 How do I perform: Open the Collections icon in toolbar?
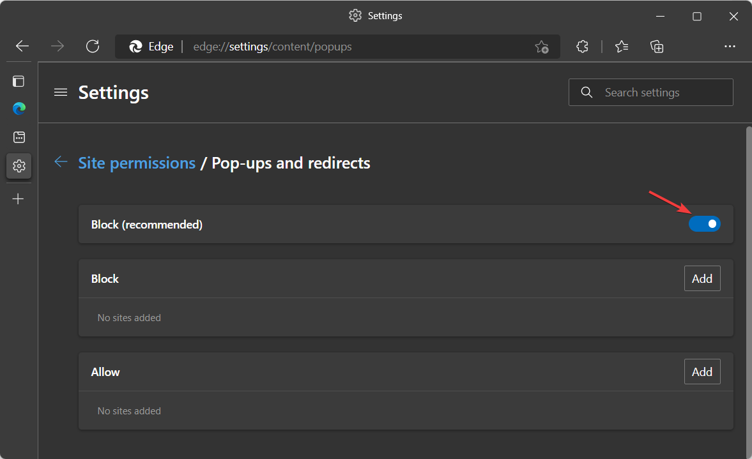coord(657,47)
